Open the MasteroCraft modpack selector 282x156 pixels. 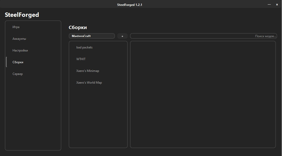92,36
